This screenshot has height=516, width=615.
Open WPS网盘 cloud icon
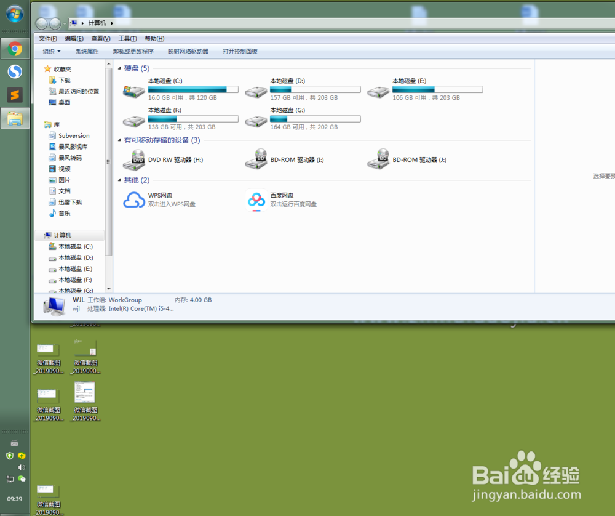(x=133, y=200)
